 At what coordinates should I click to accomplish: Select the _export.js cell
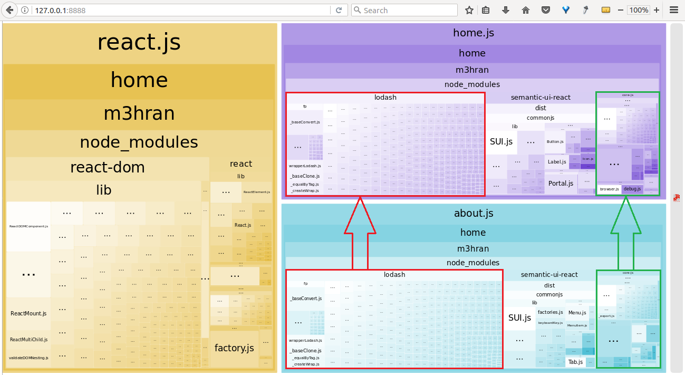[x=607, y=316]
